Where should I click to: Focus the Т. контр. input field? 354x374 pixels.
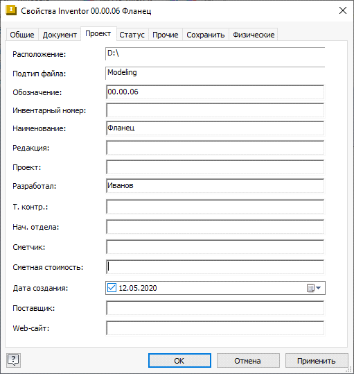215,207
